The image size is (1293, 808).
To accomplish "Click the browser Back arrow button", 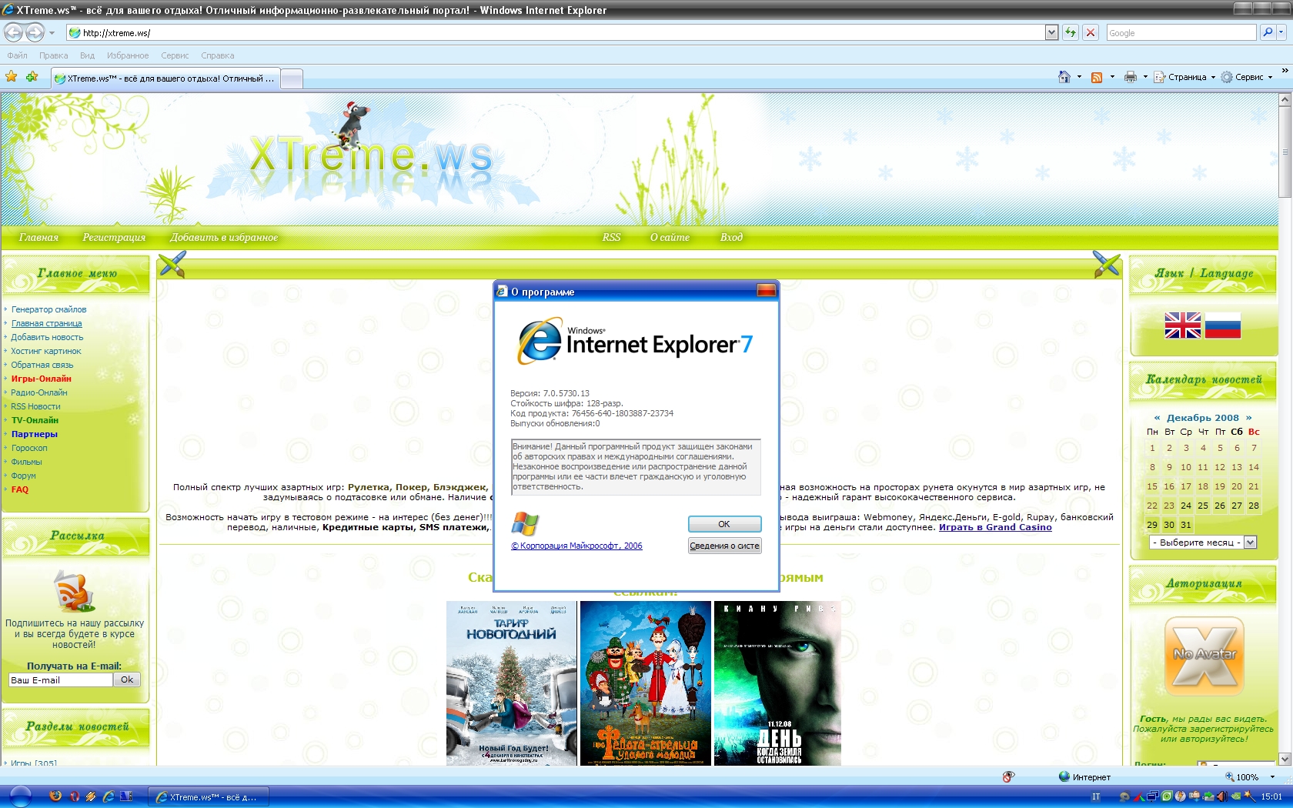I will [x=13, y=32].
